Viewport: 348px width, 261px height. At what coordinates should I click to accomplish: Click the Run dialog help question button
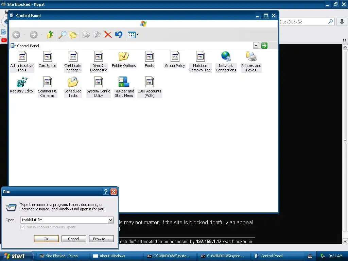coord(106,192)
